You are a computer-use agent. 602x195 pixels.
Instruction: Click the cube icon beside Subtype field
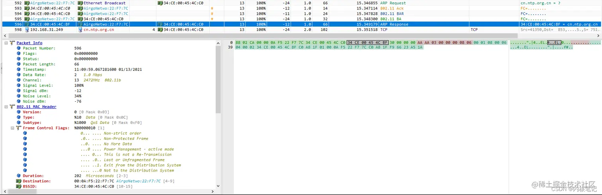pos(19,123)
